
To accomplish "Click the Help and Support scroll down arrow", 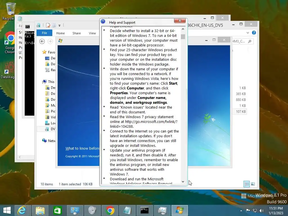I will pyautogui.click(x=183, y=182).
